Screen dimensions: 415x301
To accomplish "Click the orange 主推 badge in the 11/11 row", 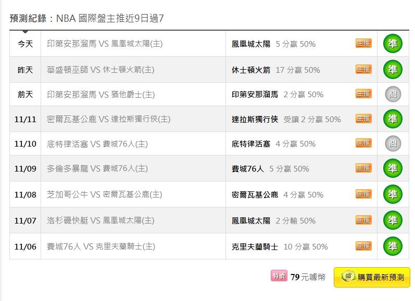I will pos(363,119).
